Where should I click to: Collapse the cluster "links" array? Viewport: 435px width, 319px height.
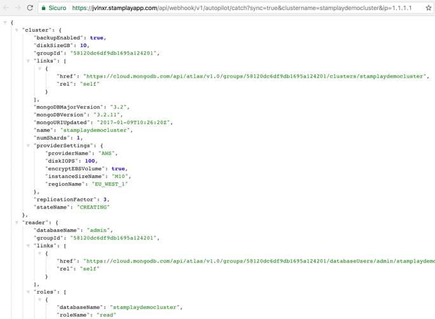coord(29,61)
